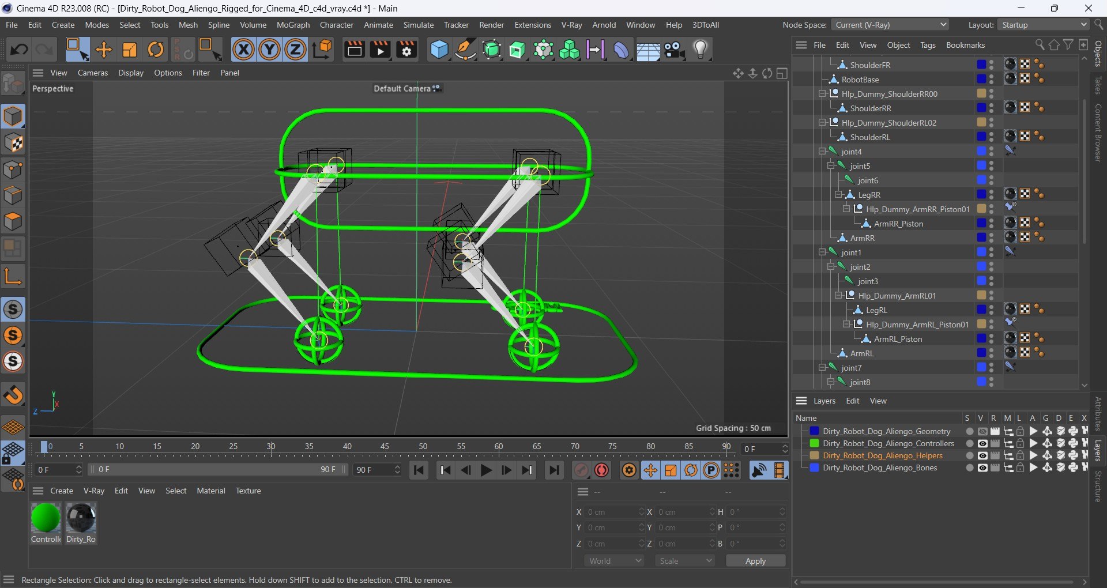
Task: Open the Node Space dropdown
Action: pyautogui.click(x=890, y=25)
